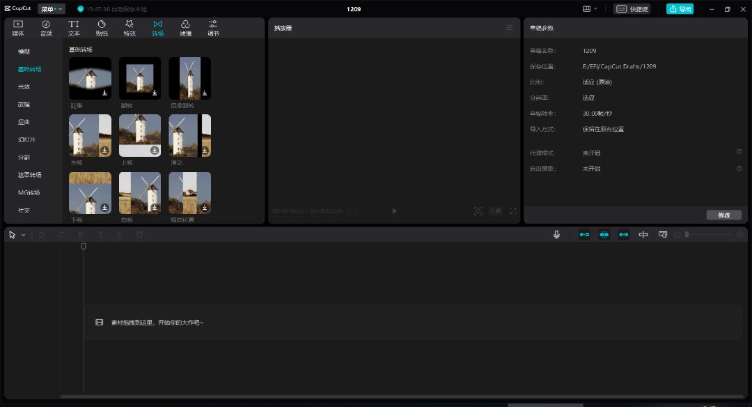This screenshot has height=407, width=752.
Task: Open the 菜单 (Menu) dropdown
Action: 51,9
